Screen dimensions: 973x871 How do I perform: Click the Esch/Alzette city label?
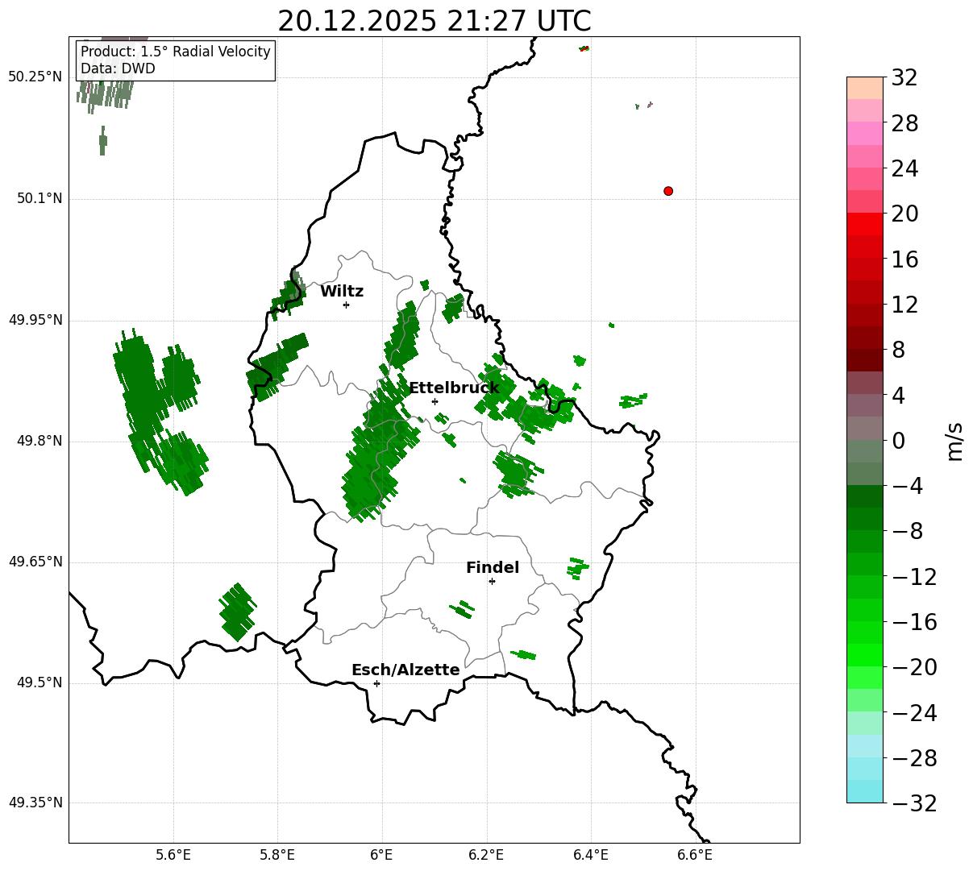coord(405,670)
